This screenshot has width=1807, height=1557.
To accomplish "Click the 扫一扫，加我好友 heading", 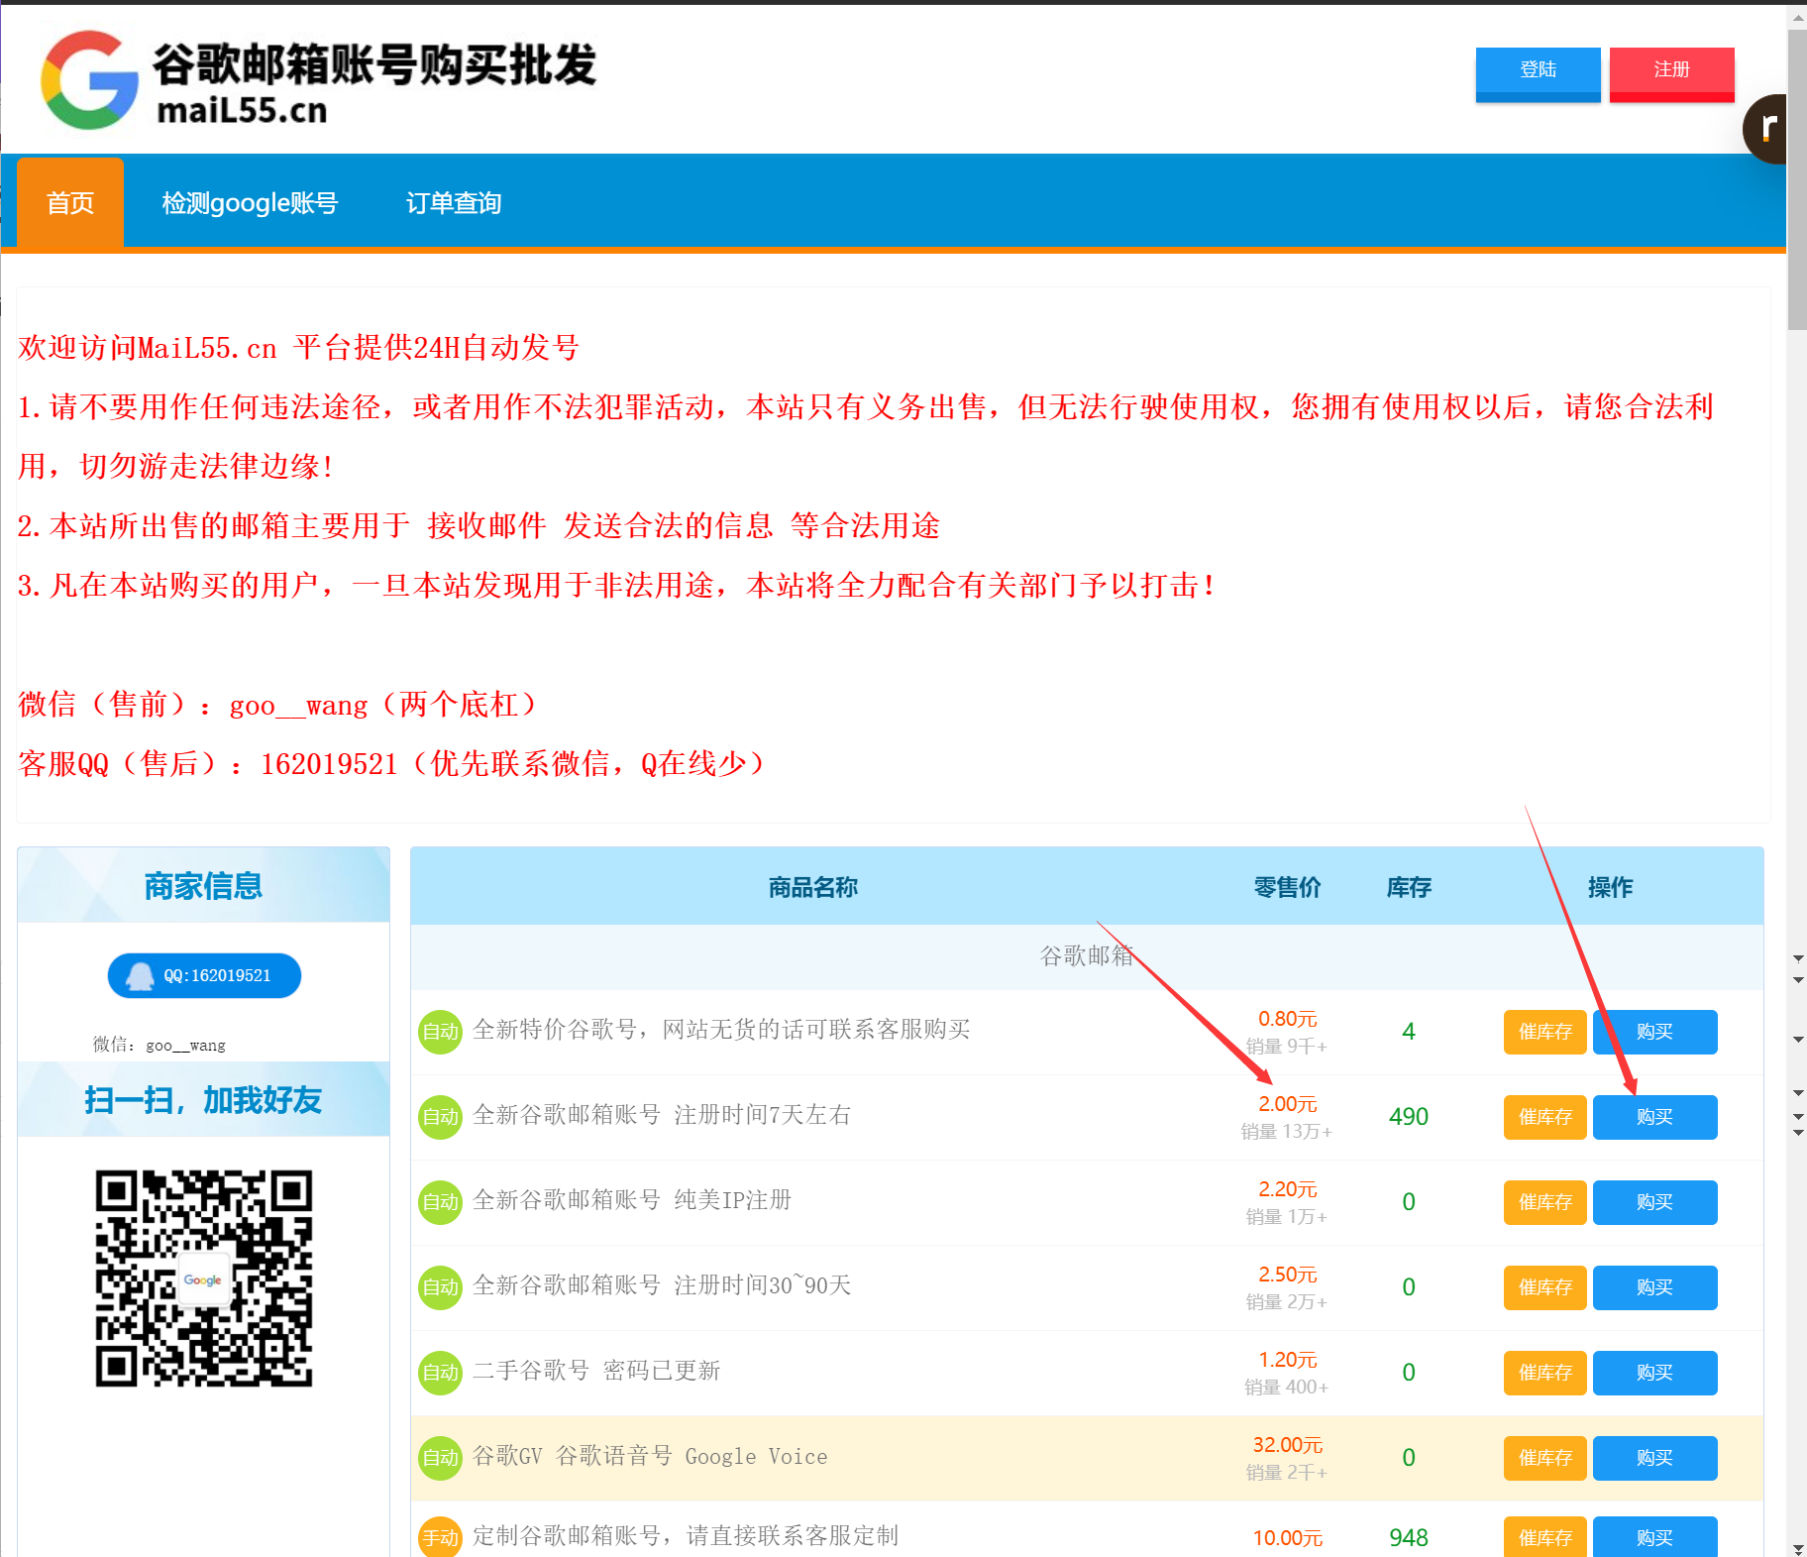I will pos(203,1100).
